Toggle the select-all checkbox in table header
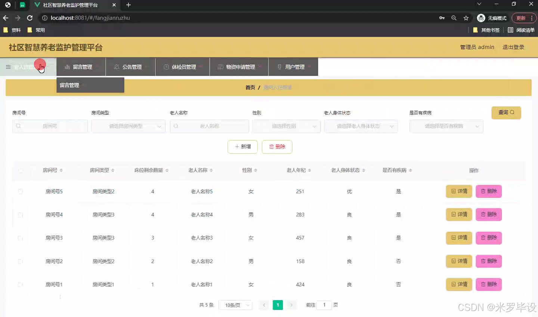The width and height of the screenshot is (538, 317). pos(21,170)
